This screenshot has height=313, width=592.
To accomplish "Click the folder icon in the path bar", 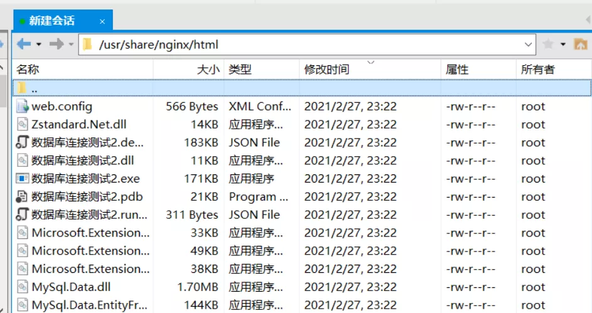I will (88, 45).
